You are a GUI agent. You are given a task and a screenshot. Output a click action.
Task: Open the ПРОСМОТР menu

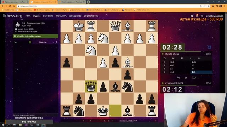61,16
